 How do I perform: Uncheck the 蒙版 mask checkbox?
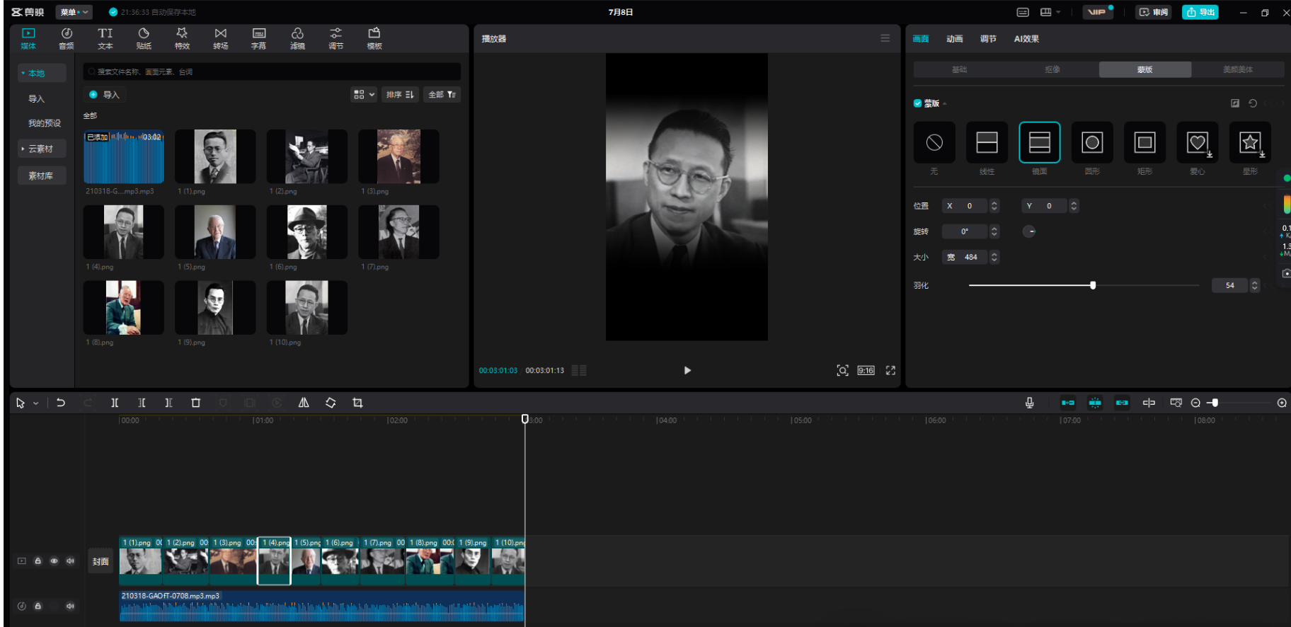pos(918,103)
